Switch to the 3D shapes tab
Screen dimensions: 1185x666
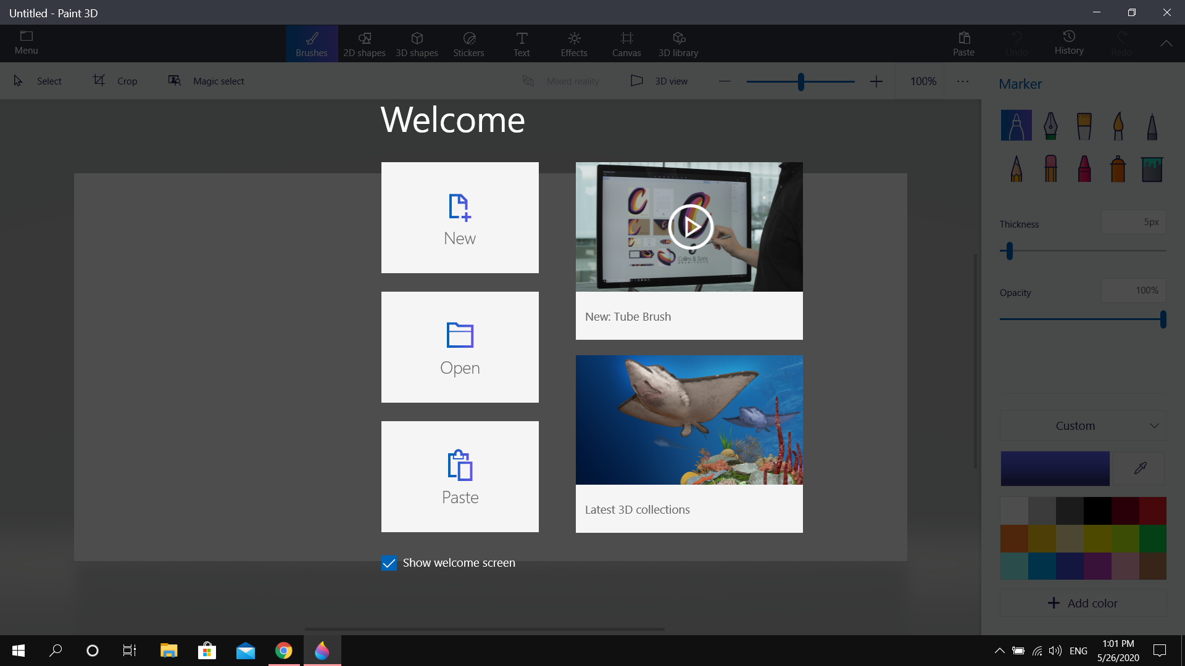(417, 44)
